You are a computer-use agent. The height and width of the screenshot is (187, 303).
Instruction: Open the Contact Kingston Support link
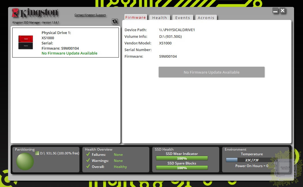pos(90,15)
